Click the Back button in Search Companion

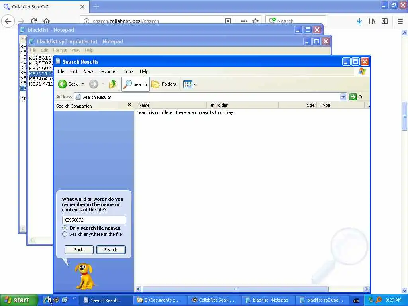pyautogui.click(x=79, y=250)
